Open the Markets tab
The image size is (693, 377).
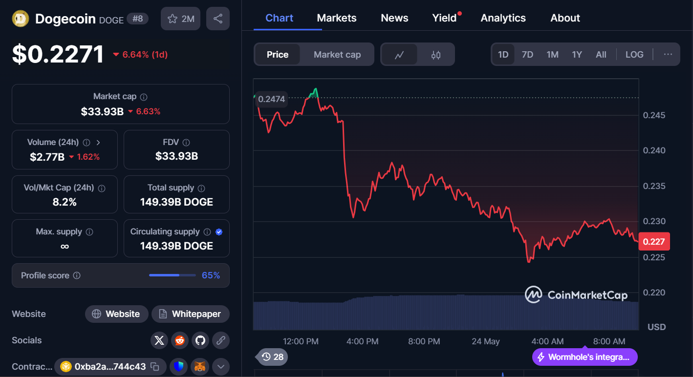tap(337, 18)
